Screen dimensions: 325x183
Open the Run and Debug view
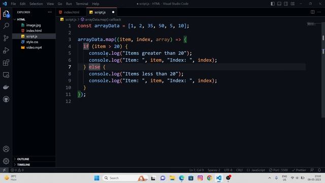[6, 50]
